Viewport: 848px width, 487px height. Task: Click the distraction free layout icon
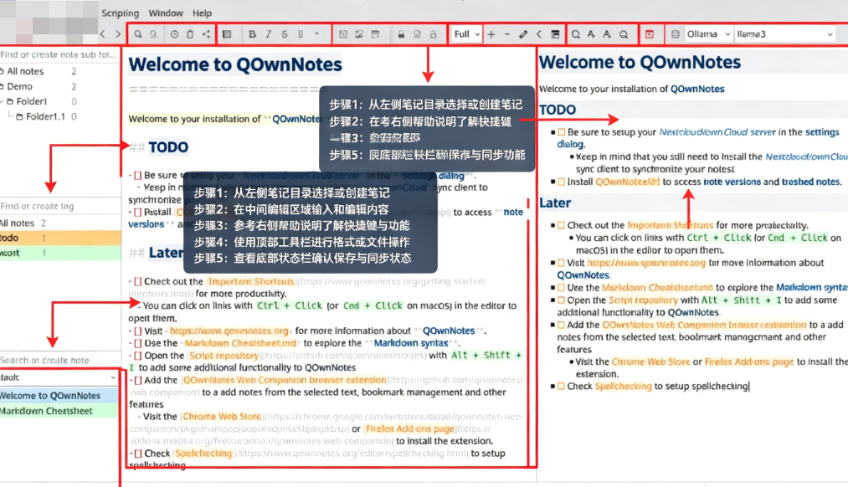[x=555, y=34]
